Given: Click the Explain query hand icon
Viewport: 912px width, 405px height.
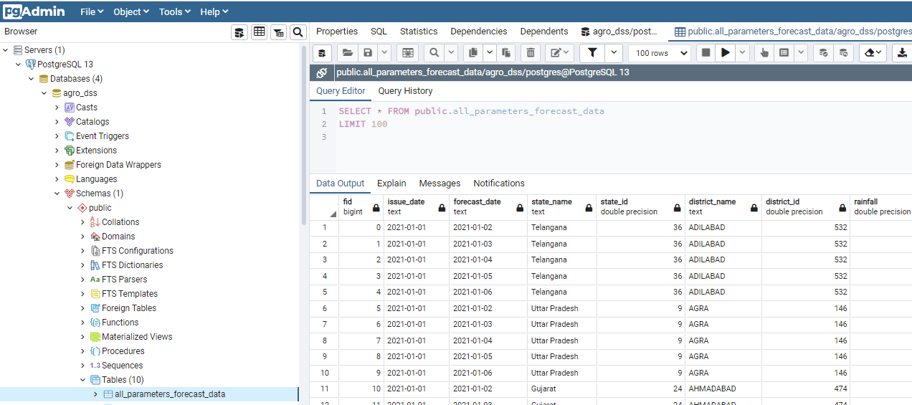Looking at the screenshot, I should 764,53.
